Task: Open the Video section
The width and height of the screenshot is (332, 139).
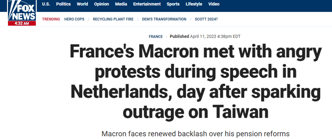Action: point(214,4)
